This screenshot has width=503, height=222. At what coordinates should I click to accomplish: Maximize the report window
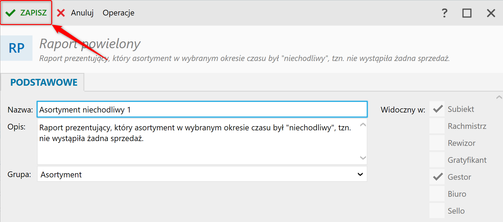coord(467,13)
